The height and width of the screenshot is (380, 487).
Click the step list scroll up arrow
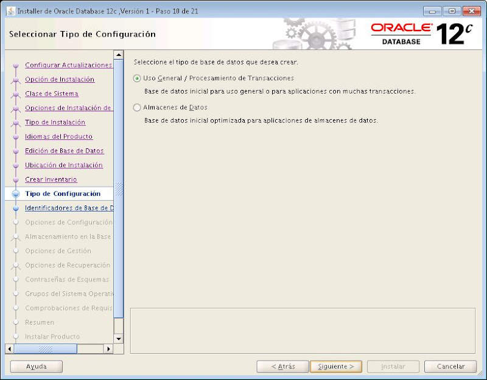(x=119, y=55)
